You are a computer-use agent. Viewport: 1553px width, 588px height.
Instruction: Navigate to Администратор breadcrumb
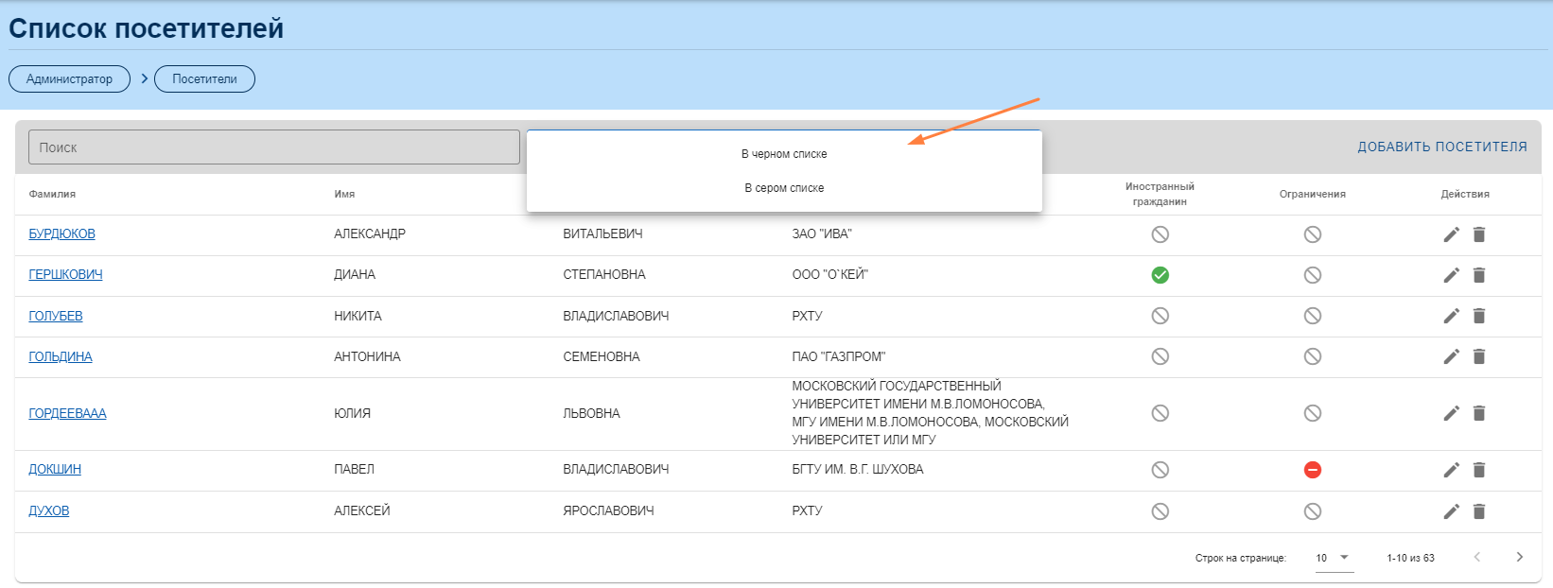pos(69,79)
